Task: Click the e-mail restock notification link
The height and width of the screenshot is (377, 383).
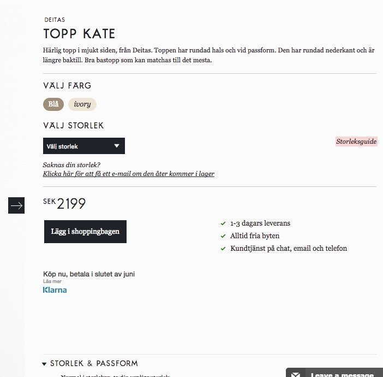Action: (x=128, y=174)
